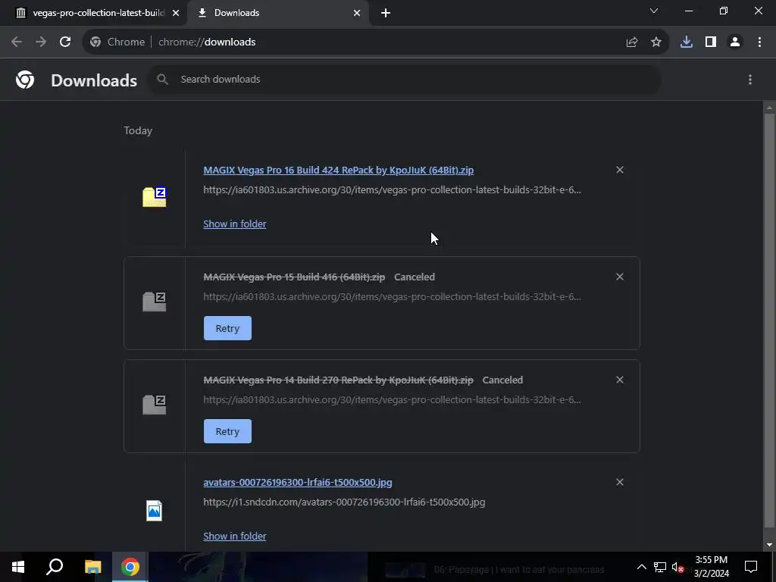Screen dimensions: 776x582
Task: Click the share page icon in address bar
Action: point(632,42)
